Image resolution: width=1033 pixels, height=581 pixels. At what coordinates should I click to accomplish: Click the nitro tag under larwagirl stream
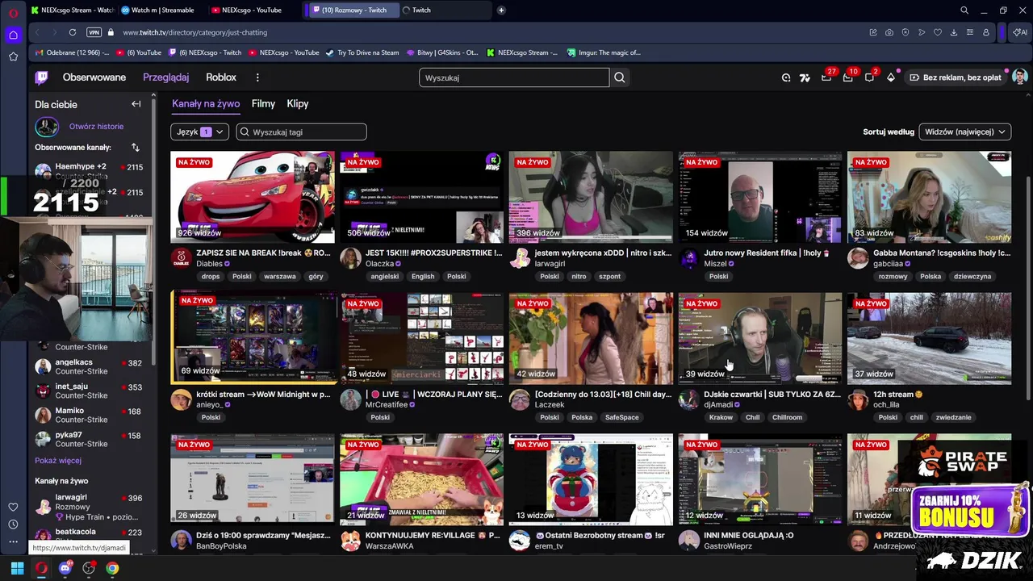point(579,276)
